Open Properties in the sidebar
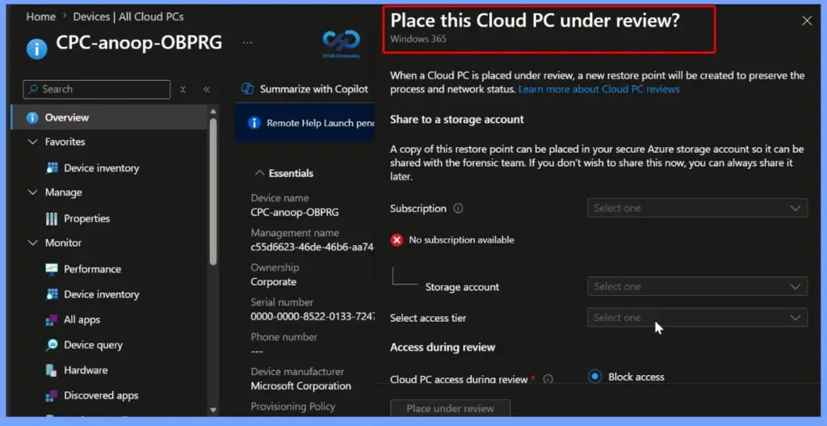 point(87,218)
